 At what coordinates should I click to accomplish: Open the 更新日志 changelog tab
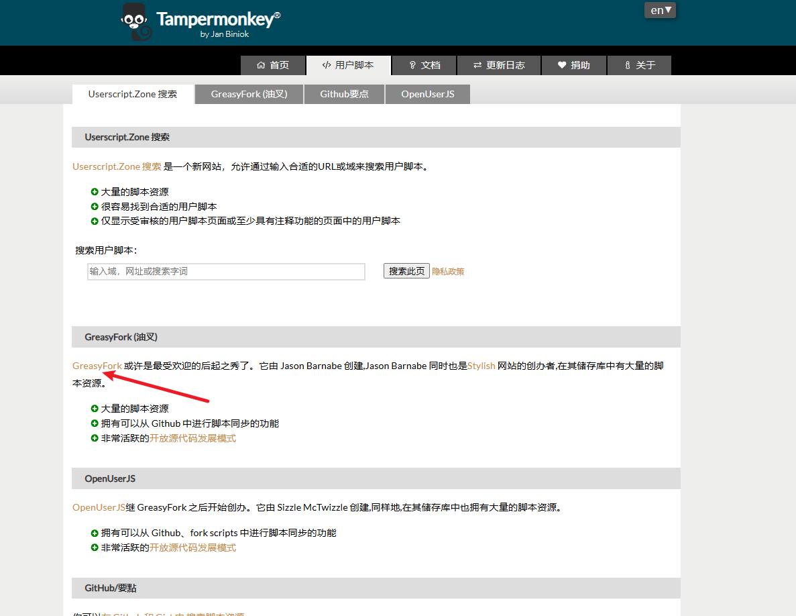point(499,65)
